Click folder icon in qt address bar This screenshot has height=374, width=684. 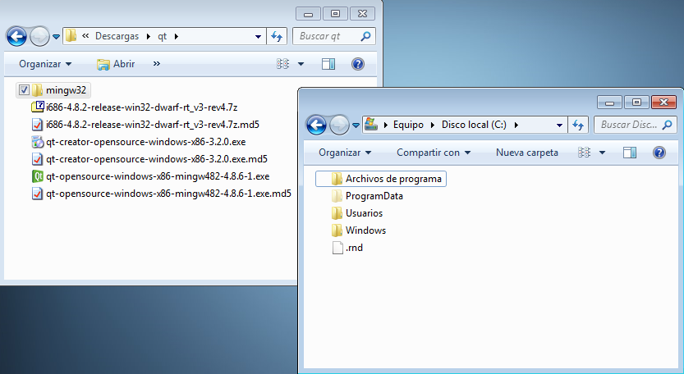pyautogui.click(x=71, y=36)
